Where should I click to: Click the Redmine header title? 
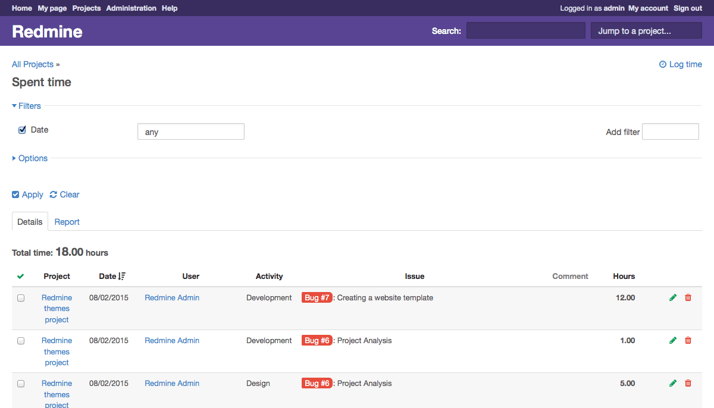click(47, 32)
